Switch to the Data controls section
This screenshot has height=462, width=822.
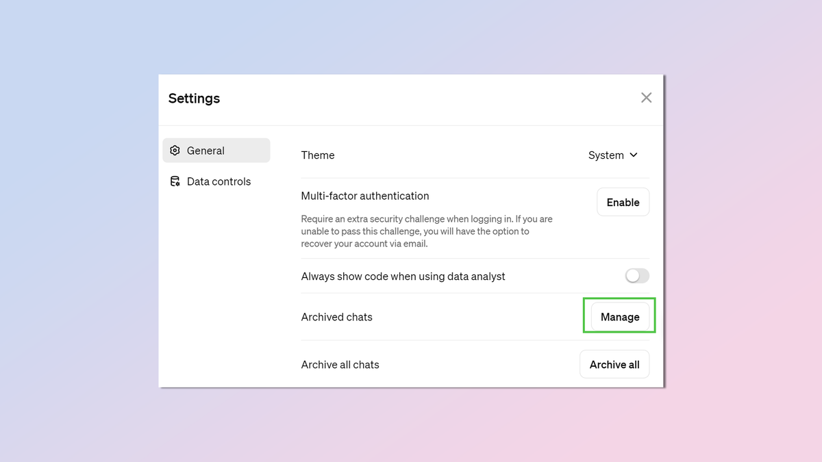point(218,181)
